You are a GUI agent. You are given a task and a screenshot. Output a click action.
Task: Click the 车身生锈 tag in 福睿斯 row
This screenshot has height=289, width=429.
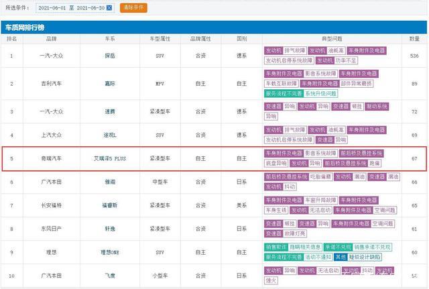(276, 211)
